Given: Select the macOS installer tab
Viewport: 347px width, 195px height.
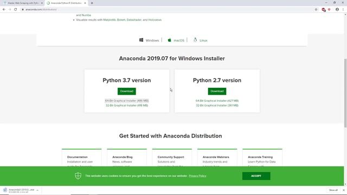Looking at the screenshot, I should 176,40.
